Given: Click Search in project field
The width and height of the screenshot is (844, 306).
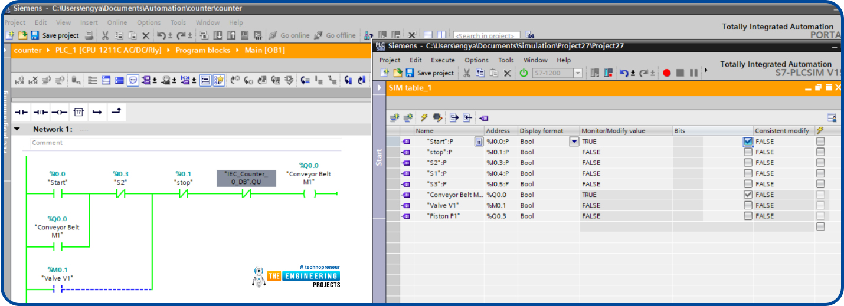Looking at the screenshot, I should 486,35.
